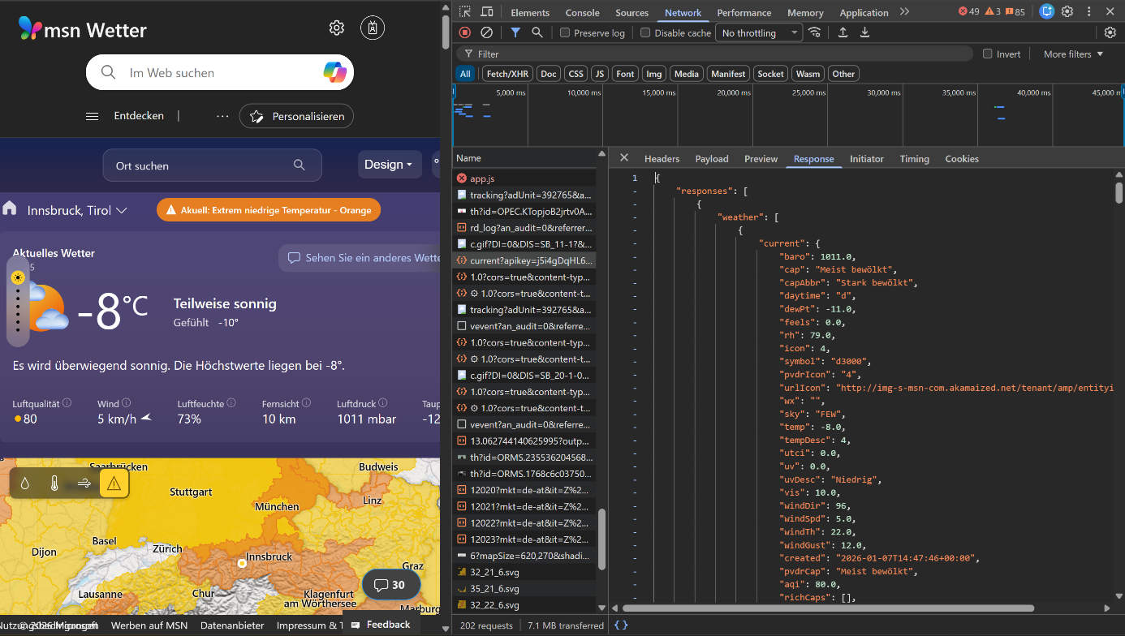Viewport: 1125px width, 636px height.
Task: Stop recording network log
Action: click(x=465, y=32)
